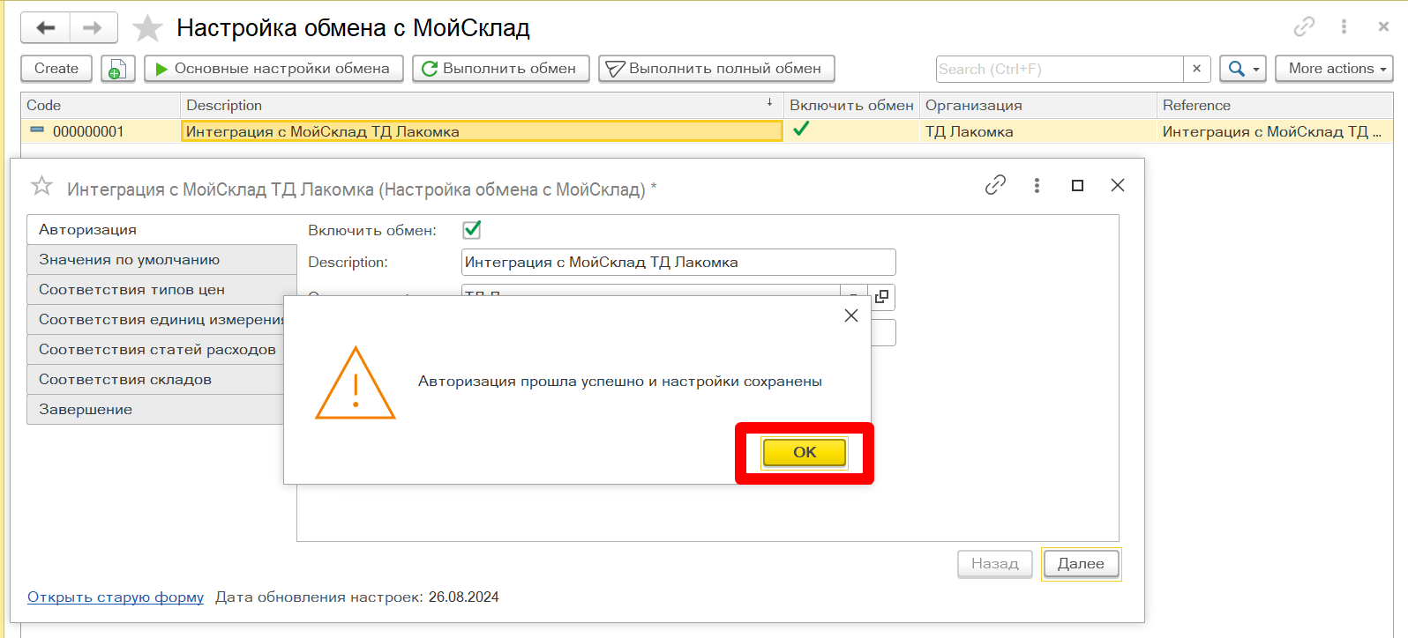Clear the search field with X
Image resolution: width=1408 pixels, height=638 pixels.
pos(1196,69)
